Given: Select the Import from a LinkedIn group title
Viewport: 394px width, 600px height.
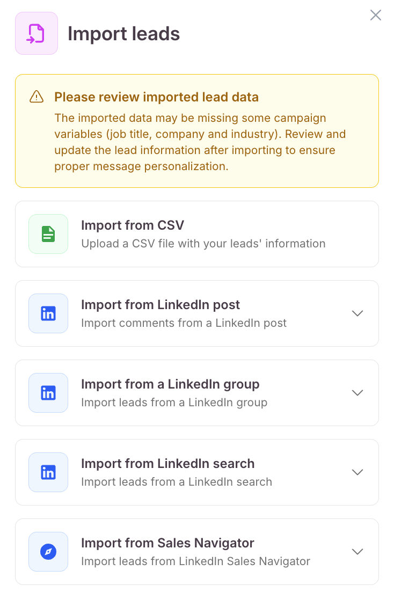Looking at the screenshot, I should click(x=170, y=384).
